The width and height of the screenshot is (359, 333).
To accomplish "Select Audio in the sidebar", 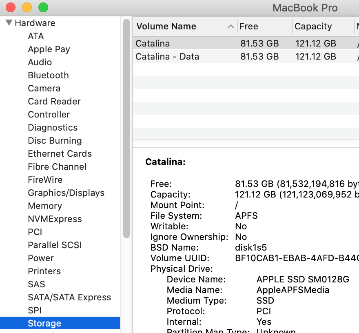I will click(40, 62).
